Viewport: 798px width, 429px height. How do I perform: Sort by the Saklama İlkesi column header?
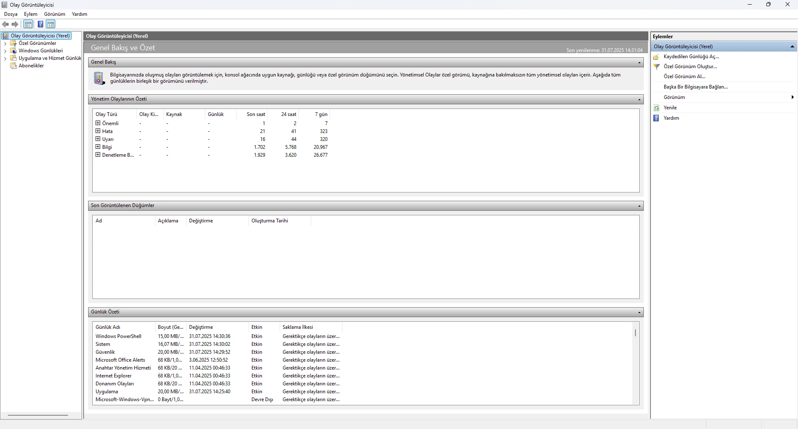[311, 327]
